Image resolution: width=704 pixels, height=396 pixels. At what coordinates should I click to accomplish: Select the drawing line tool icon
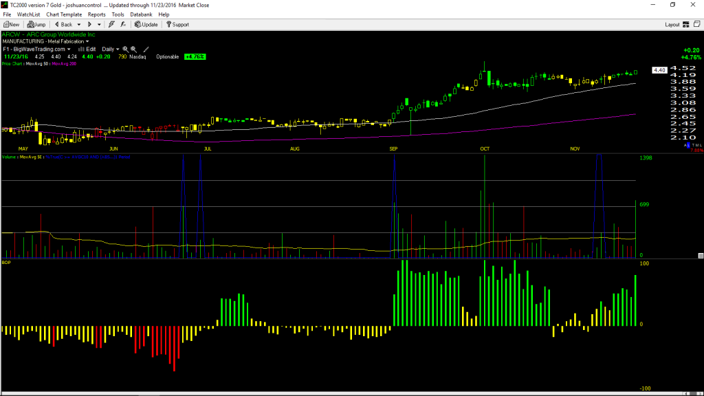pos(146,49)
